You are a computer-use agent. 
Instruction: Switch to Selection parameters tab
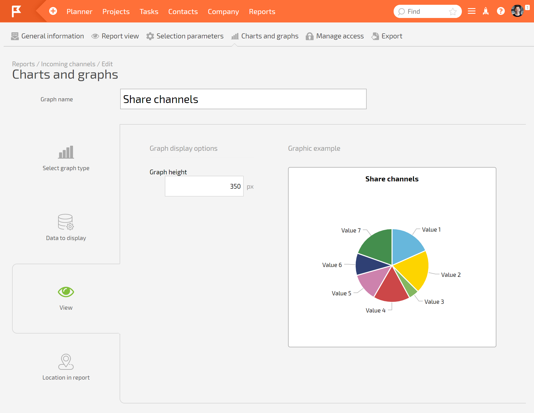pos(185,36)
